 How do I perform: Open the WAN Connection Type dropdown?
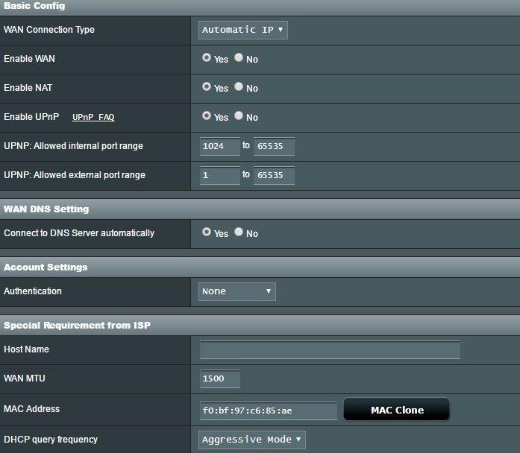click(243, 30)
